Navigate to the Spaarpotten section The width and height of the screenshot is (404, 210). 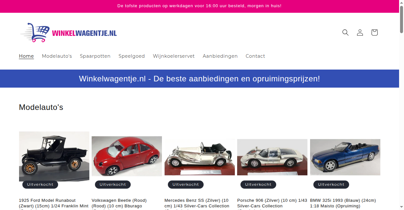pos(95,56)
